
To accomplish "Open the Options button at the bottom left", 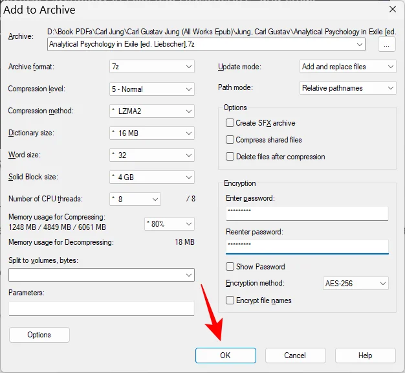I will click(x=39, y=335).
